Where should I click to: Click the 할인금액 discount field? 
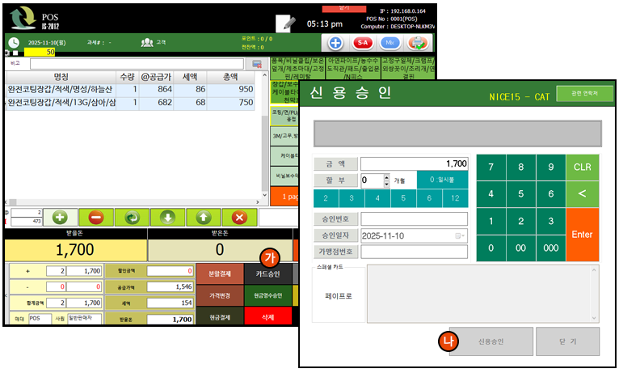coord(171,271)
